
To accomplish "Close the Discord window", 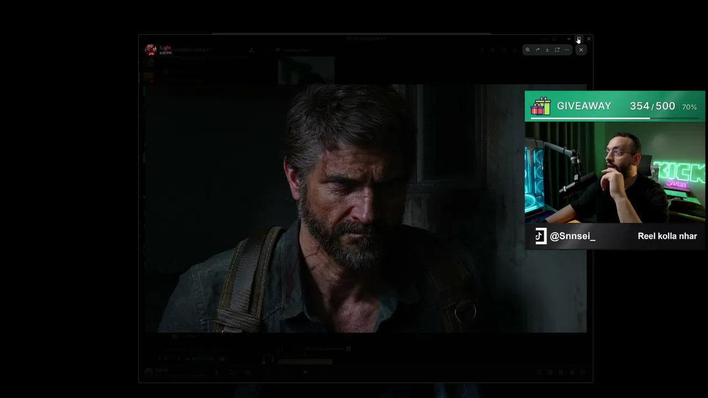I will (x=589, y=39).
